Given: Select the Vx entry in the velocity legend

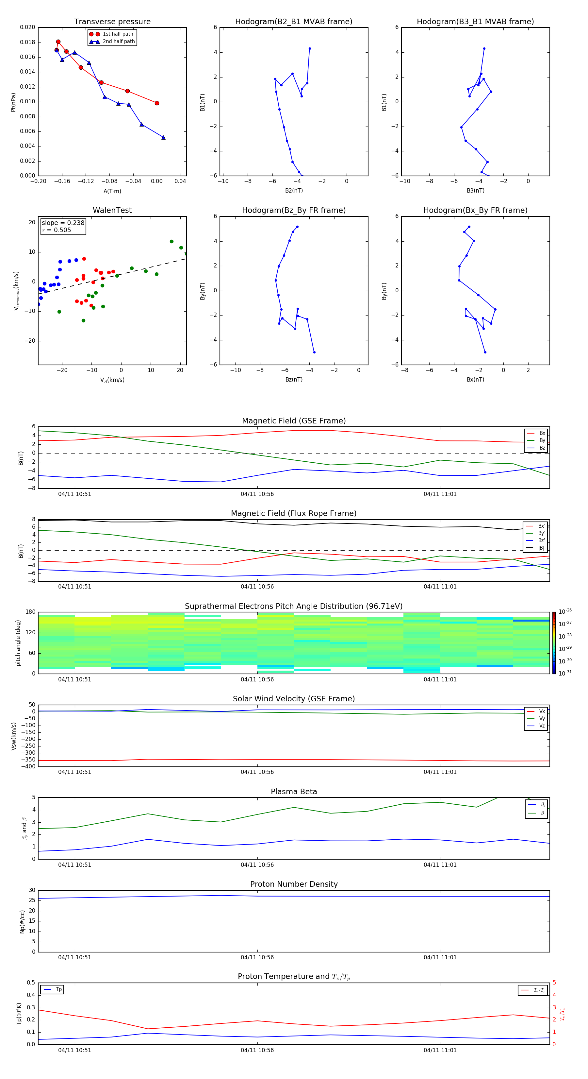Looking at the screenshot, I should click(x=536, y=711).
